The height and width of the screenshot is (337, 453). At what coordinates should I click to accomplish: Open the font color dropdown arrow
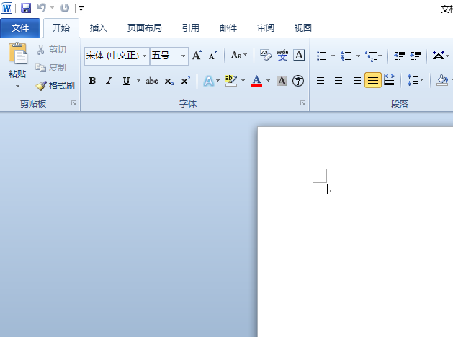click(x=268, y=81)
